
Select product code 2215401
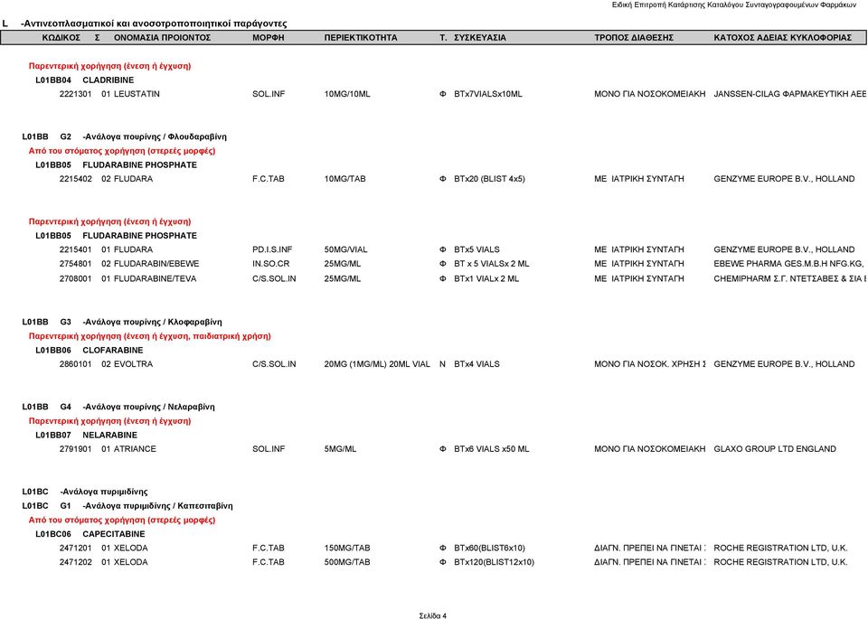tap(75, 249)
